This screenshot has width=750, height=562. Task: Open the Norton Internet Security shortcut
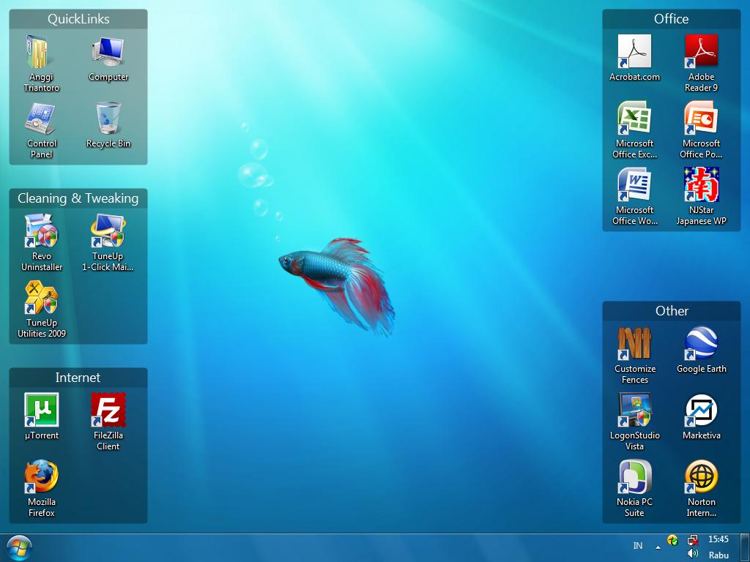[x=701, y=477]
